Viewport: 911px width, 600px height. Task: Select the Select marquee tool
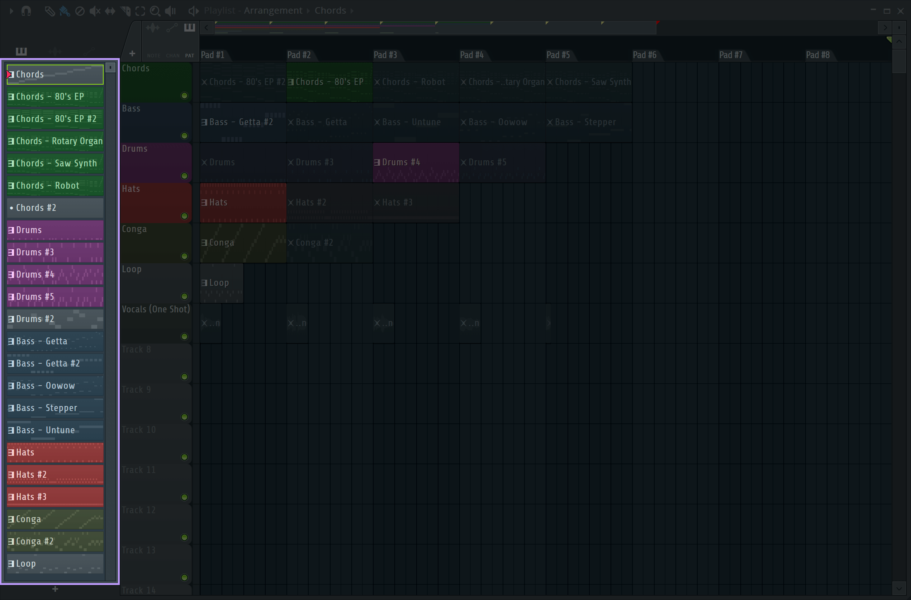pyautogui.click(x=140, y=11)
